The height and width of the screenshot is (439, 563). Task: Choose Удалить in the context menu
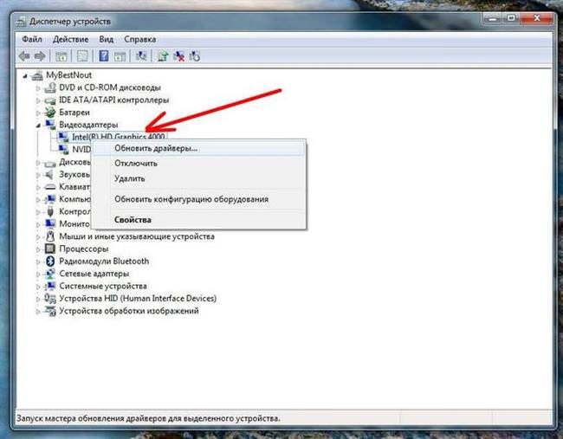129,178
